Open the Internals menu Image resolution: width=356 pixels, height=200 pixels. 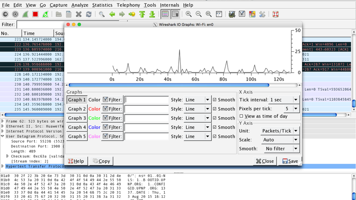[169, 5]
